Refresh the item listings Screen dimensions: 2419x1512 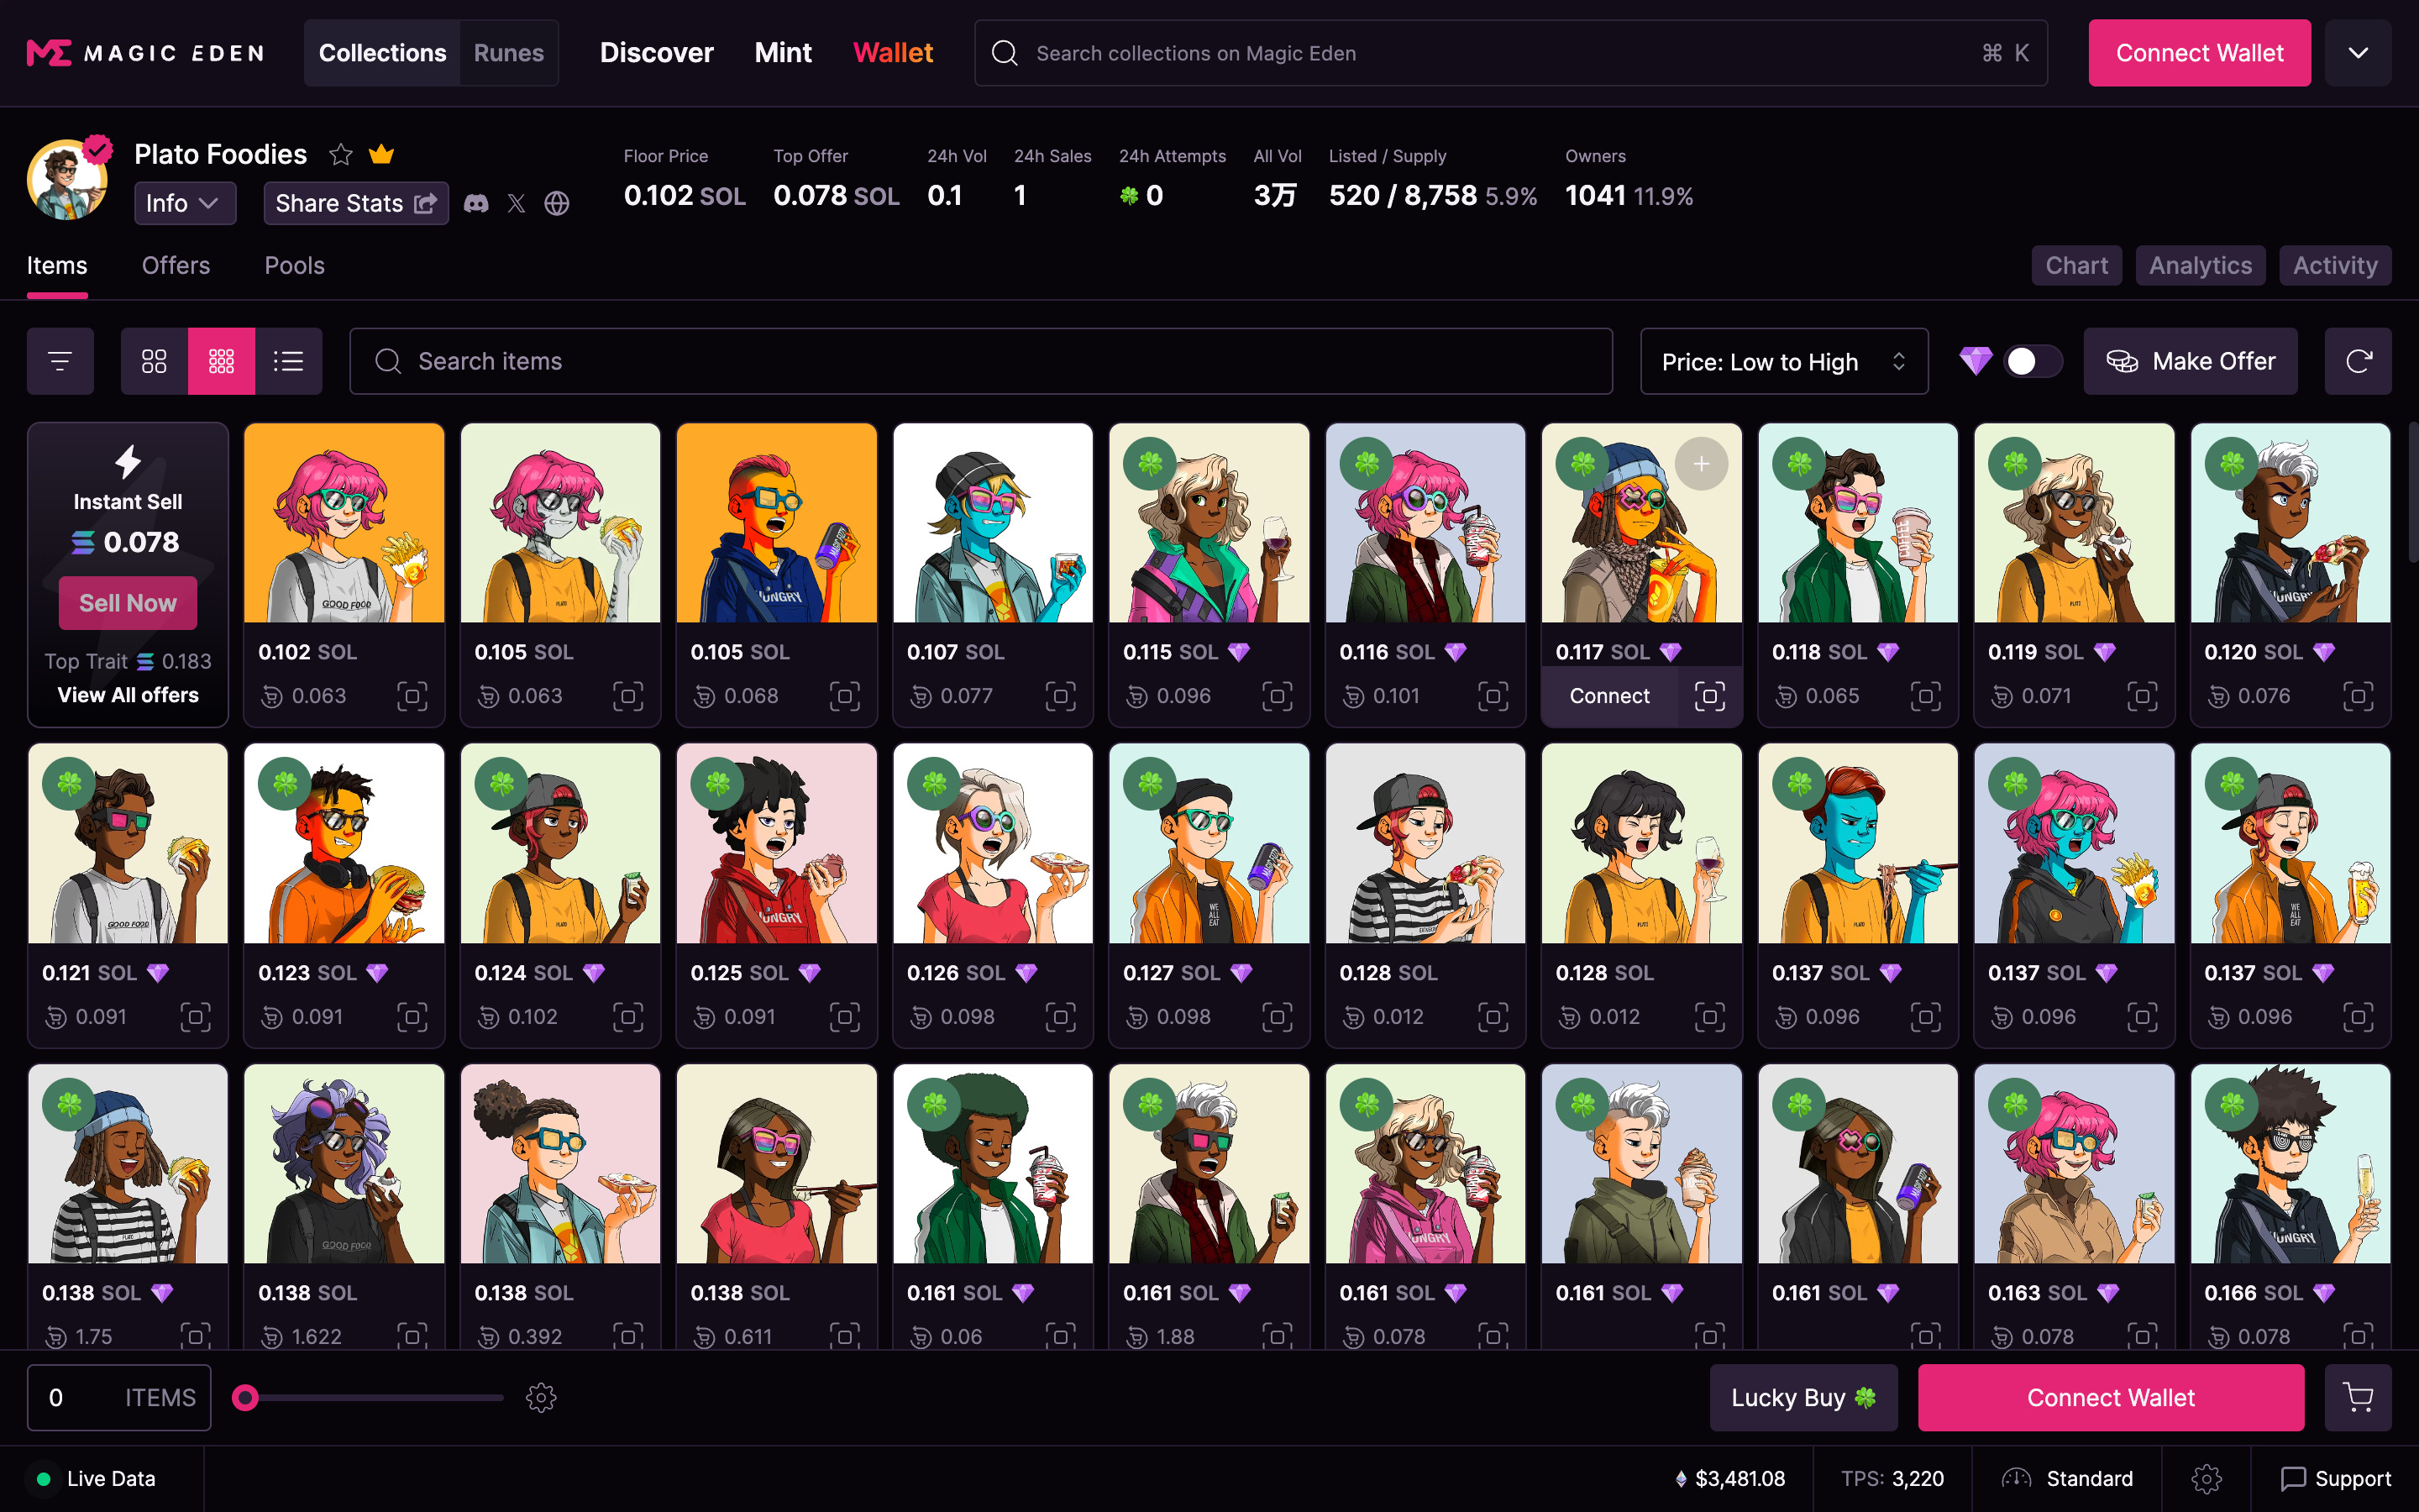(x=2357, y=361)
